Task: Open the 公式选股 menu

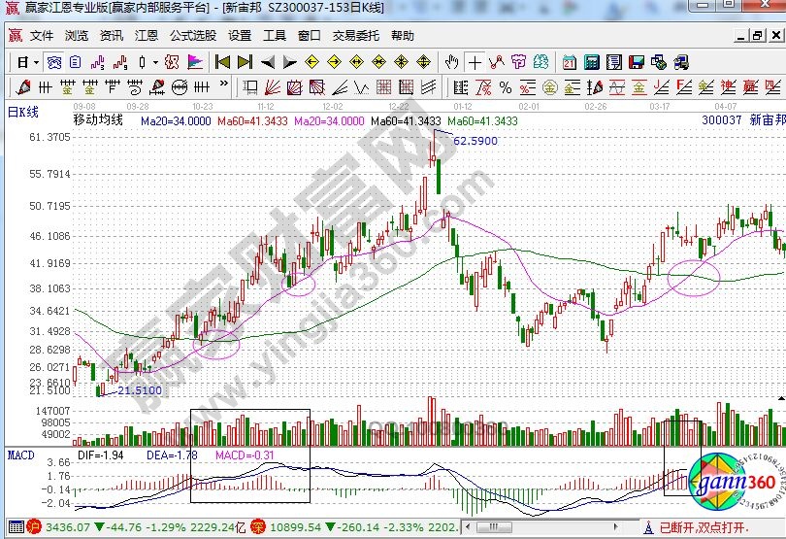Action: coord(192,36)
